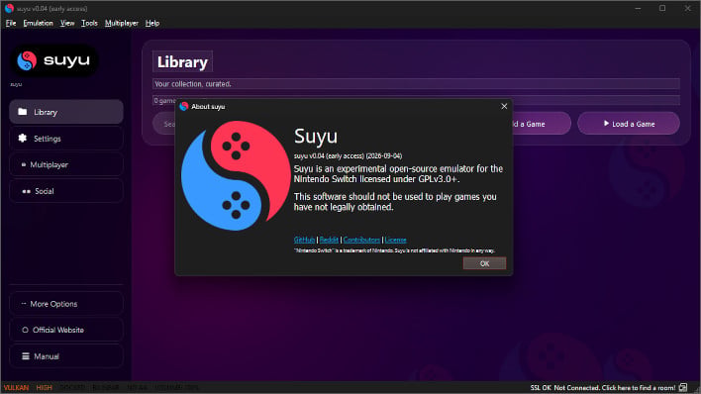
Task: Select Library in the sidebar
Action: [x=66, y=112]
